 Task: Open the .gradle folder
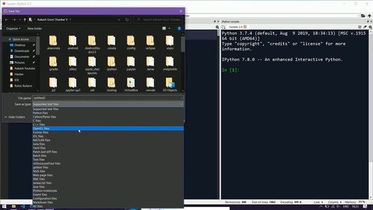pos(53,64)
